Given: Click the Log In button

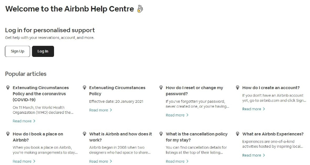Looking at the screenshot, I should 43,51.
